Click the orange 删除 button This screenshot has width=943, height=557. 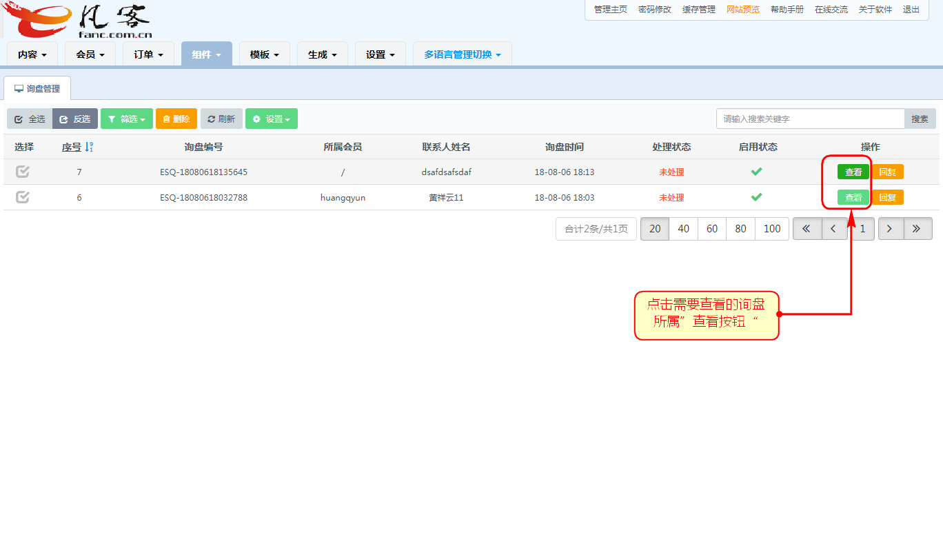(176, 119)
